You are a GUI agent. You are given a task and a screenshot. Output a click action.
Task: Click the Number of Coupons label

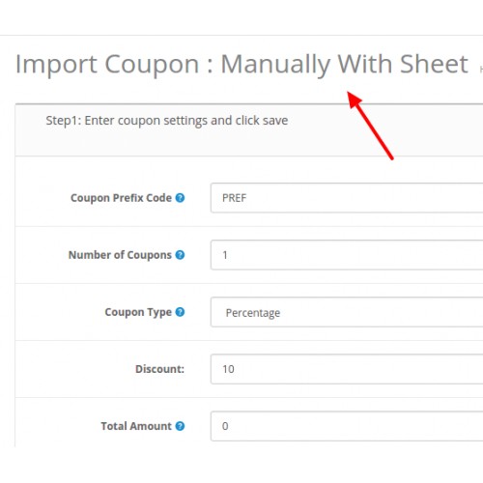(120, 255)
